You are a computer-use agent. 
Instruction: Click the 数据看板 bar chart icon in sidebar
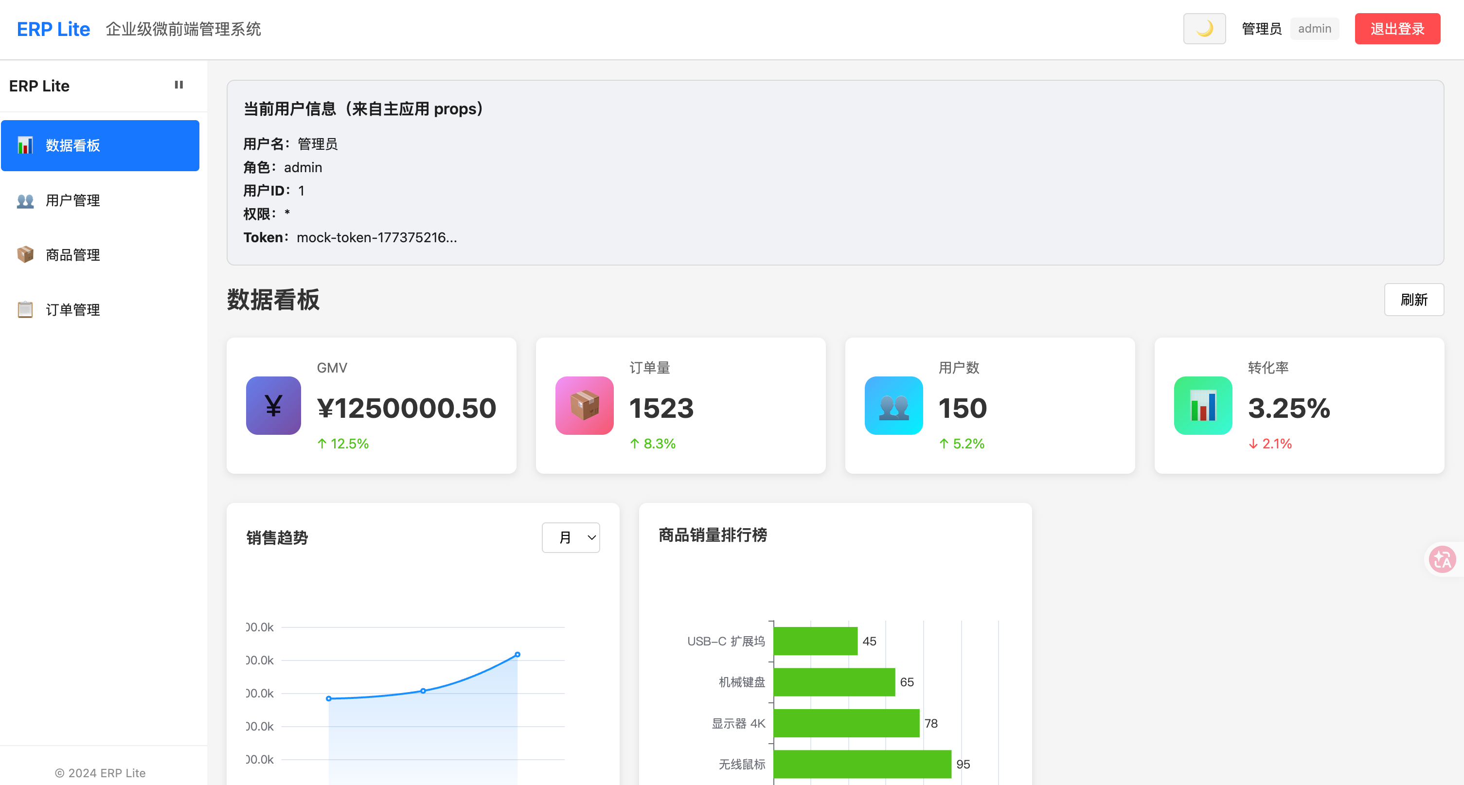(25, 145)
